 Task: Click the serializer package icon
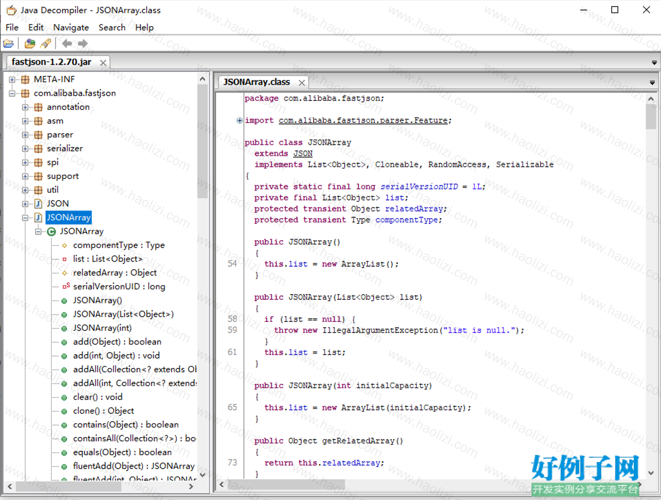(x=38, y=148)
